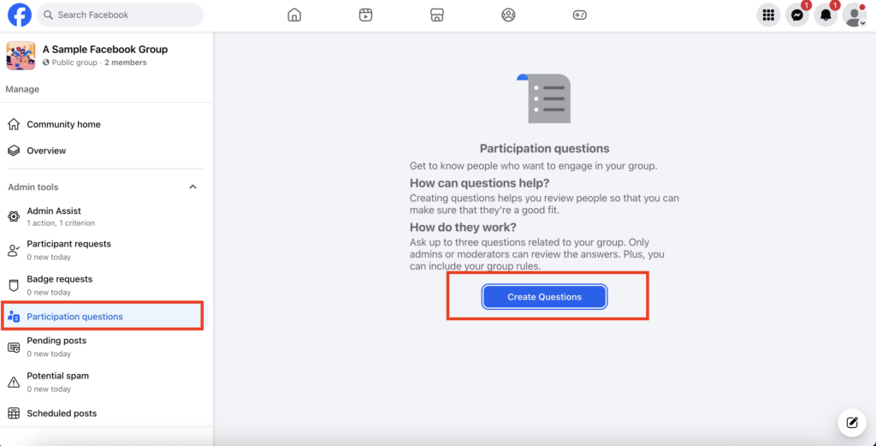Go to Community home

pos(63,124)
